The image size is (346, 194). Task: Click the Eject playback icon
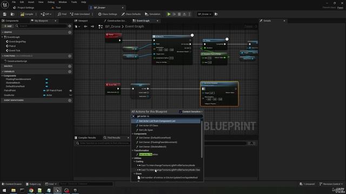pyautogui.click(x=184, y=14)
